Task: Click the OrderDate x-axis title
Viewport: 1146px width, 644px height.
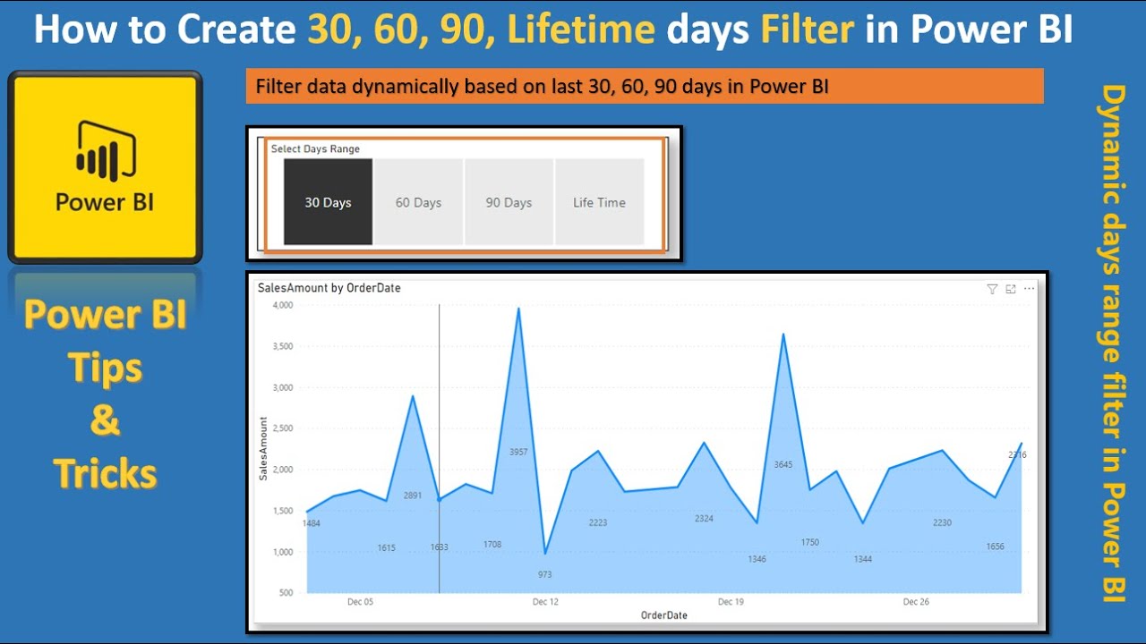Action: pyautogui.click(x=663, y=615)
